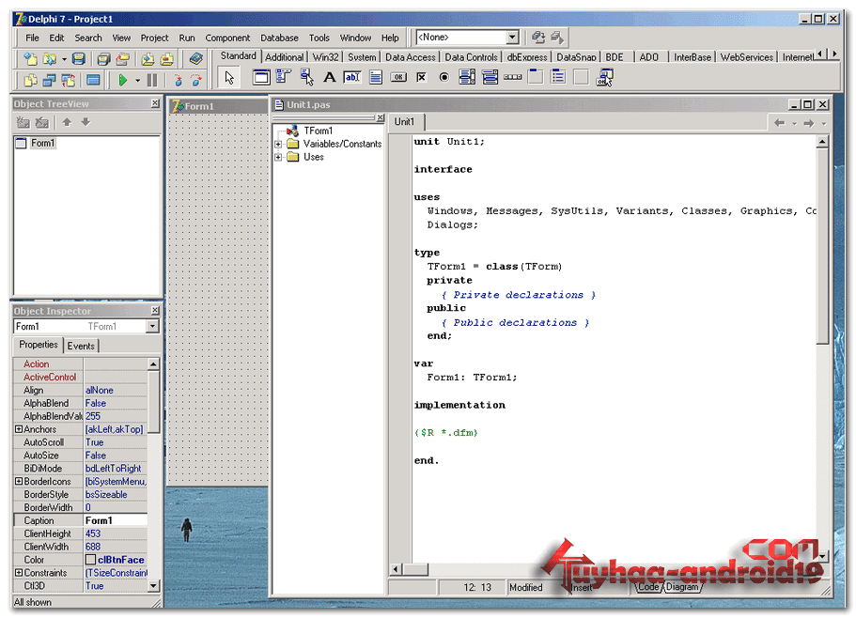The width and height of the screenshot is (856, 618).
Task: Click the New Form toolbar icon
Action: click(x=93, y=80)
